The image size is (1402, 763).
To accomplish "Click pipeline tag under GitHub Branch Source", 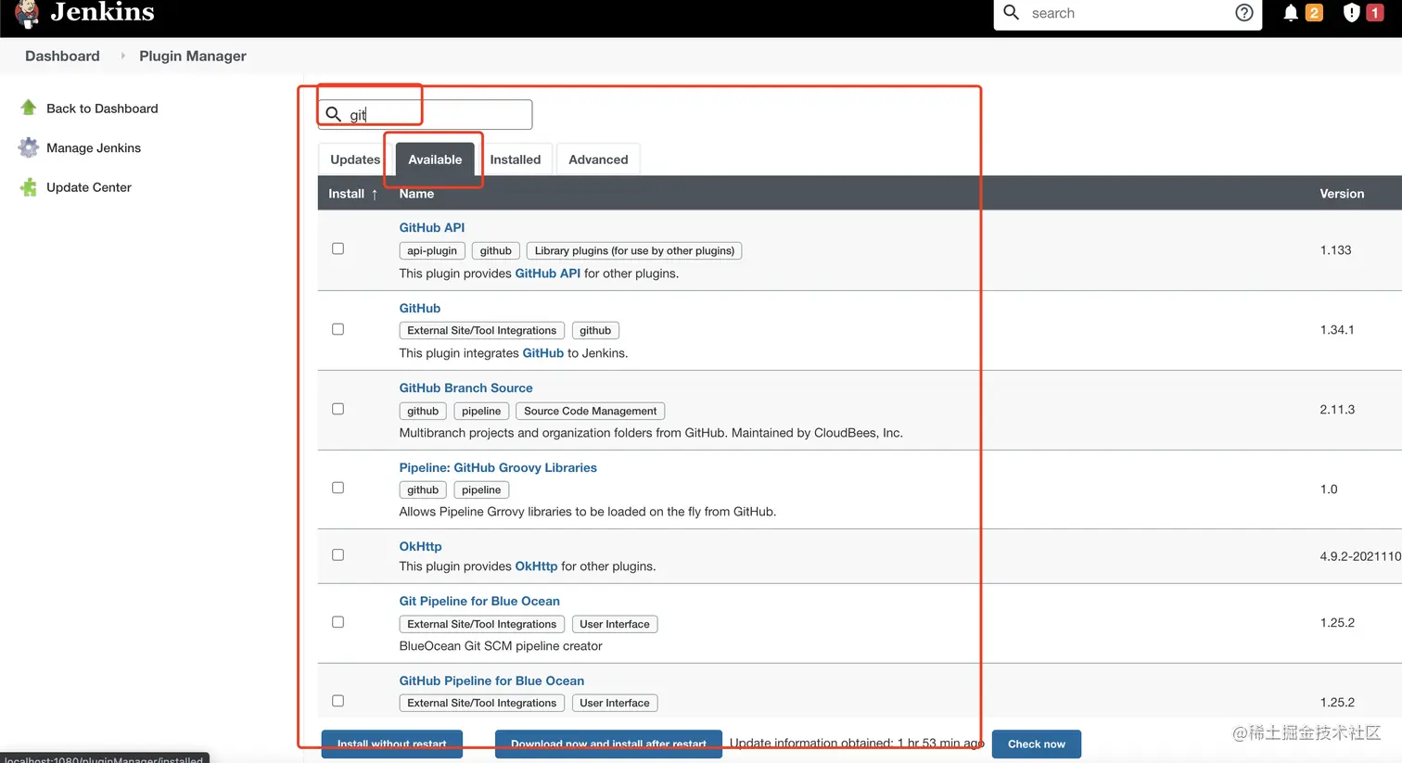I will [481, 411].
